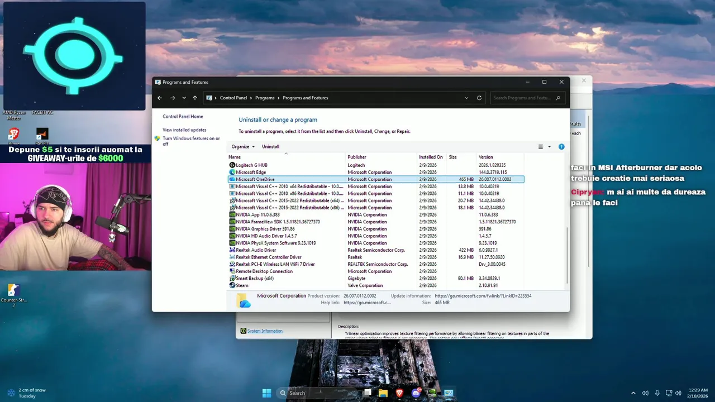Open Brave browser from taskbar
Viewport: 715px width, 402px height.
point(399,393)
